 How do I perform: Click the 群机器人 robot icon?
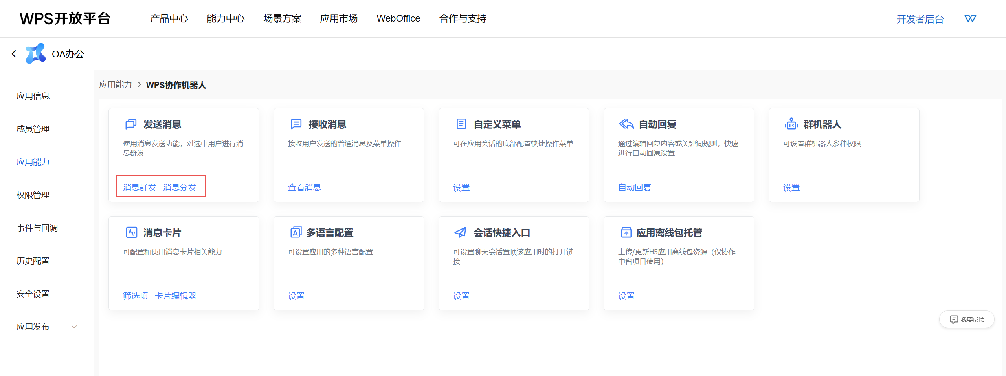791,124
